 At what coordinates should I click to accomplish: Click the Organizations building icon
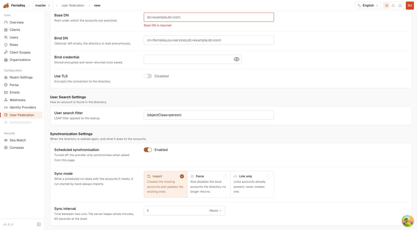(x=6, y=60)
